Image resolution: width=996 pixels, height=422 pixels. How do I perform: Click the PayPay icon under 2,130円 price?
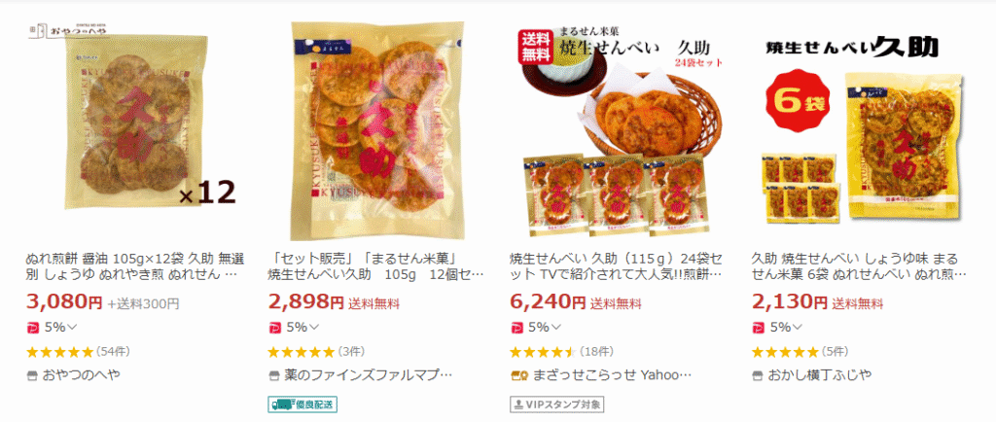[x=757, y=328]
